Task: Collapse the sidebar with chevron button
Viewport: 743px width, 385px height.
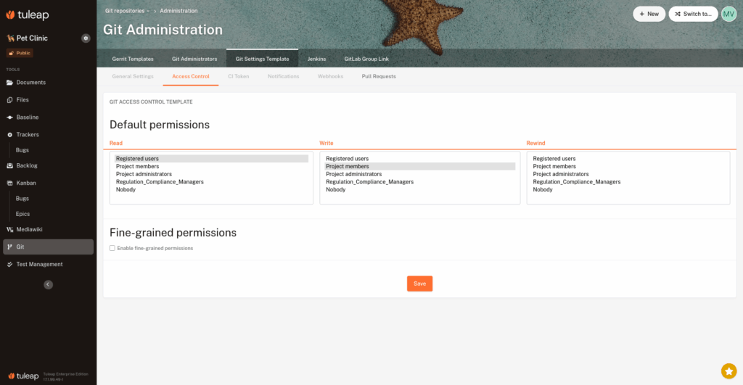Action: [48, 285]
